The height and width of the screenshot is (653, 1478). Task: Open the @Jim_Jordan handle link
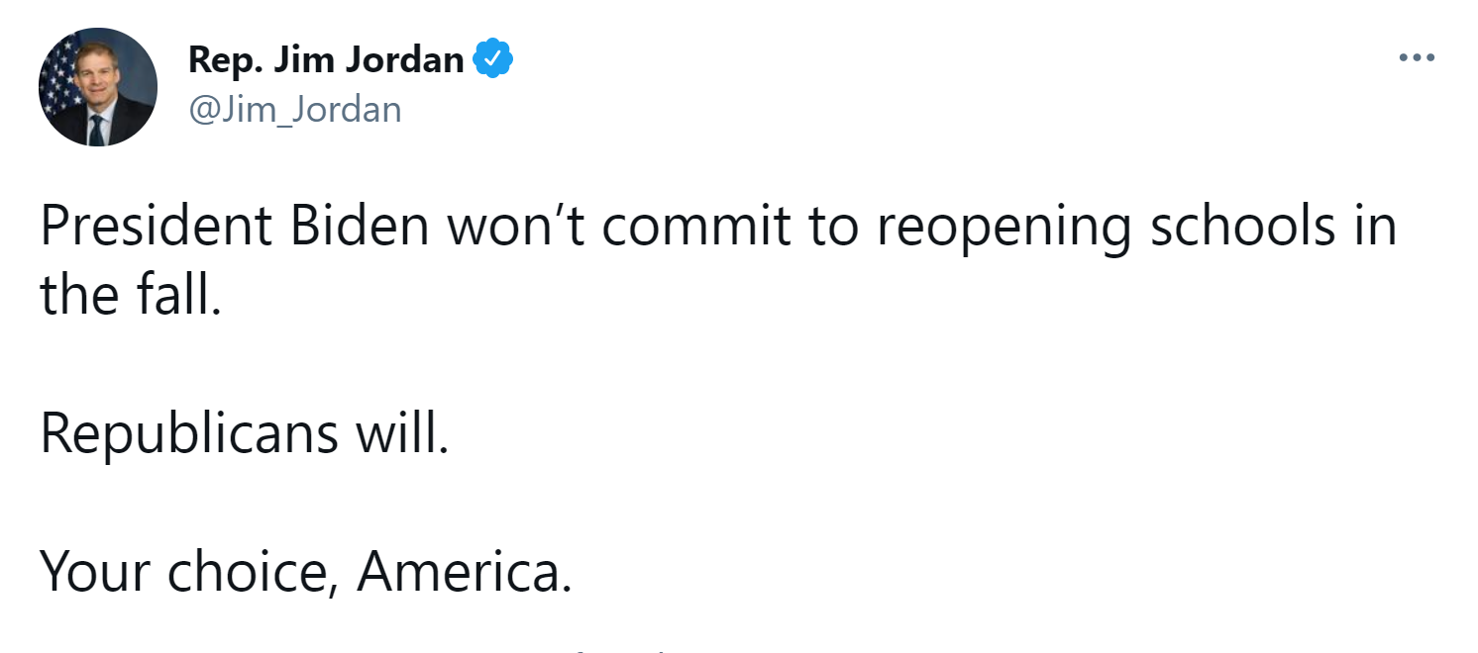[294, 109]
